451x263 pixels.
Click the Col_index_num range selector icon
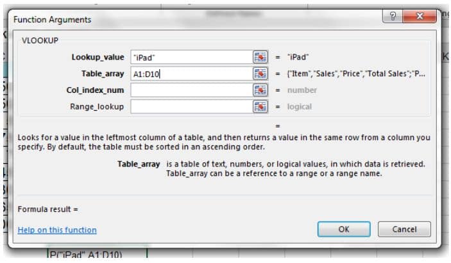260,90
